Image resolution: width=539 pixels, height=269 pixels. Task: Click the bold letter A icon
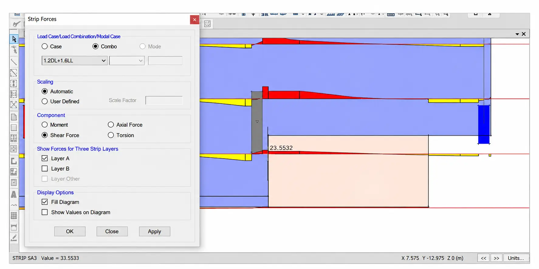click(x=14, y=194)
